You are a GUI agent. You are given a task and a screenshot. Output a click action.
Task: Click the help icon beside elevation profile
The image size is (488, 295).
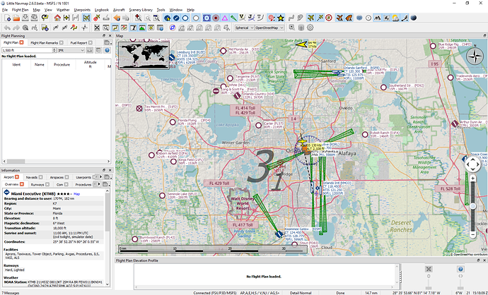[460, 269]
